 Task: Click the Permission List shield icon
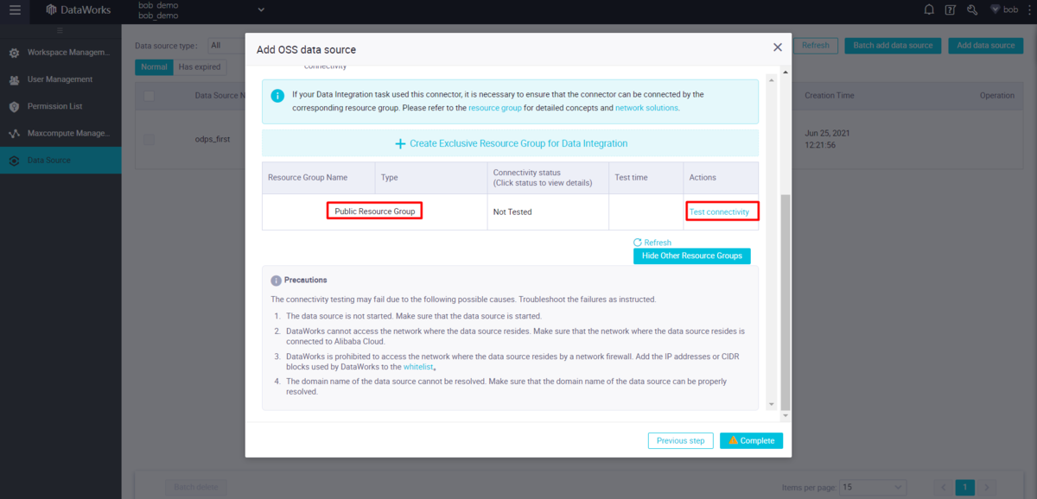click(14, 106)
